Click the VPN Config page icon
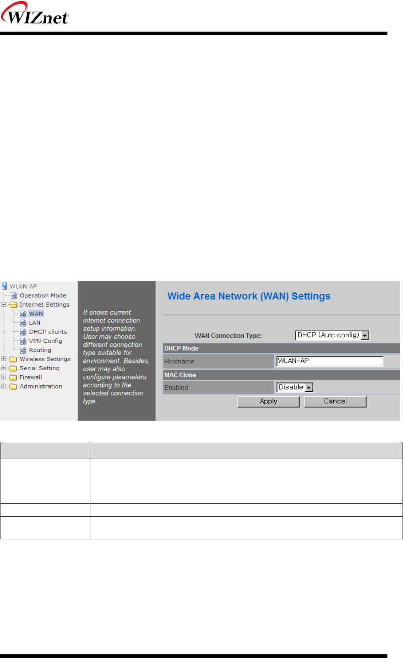Viewport: 403px width, 658px height. pos(23,341)
